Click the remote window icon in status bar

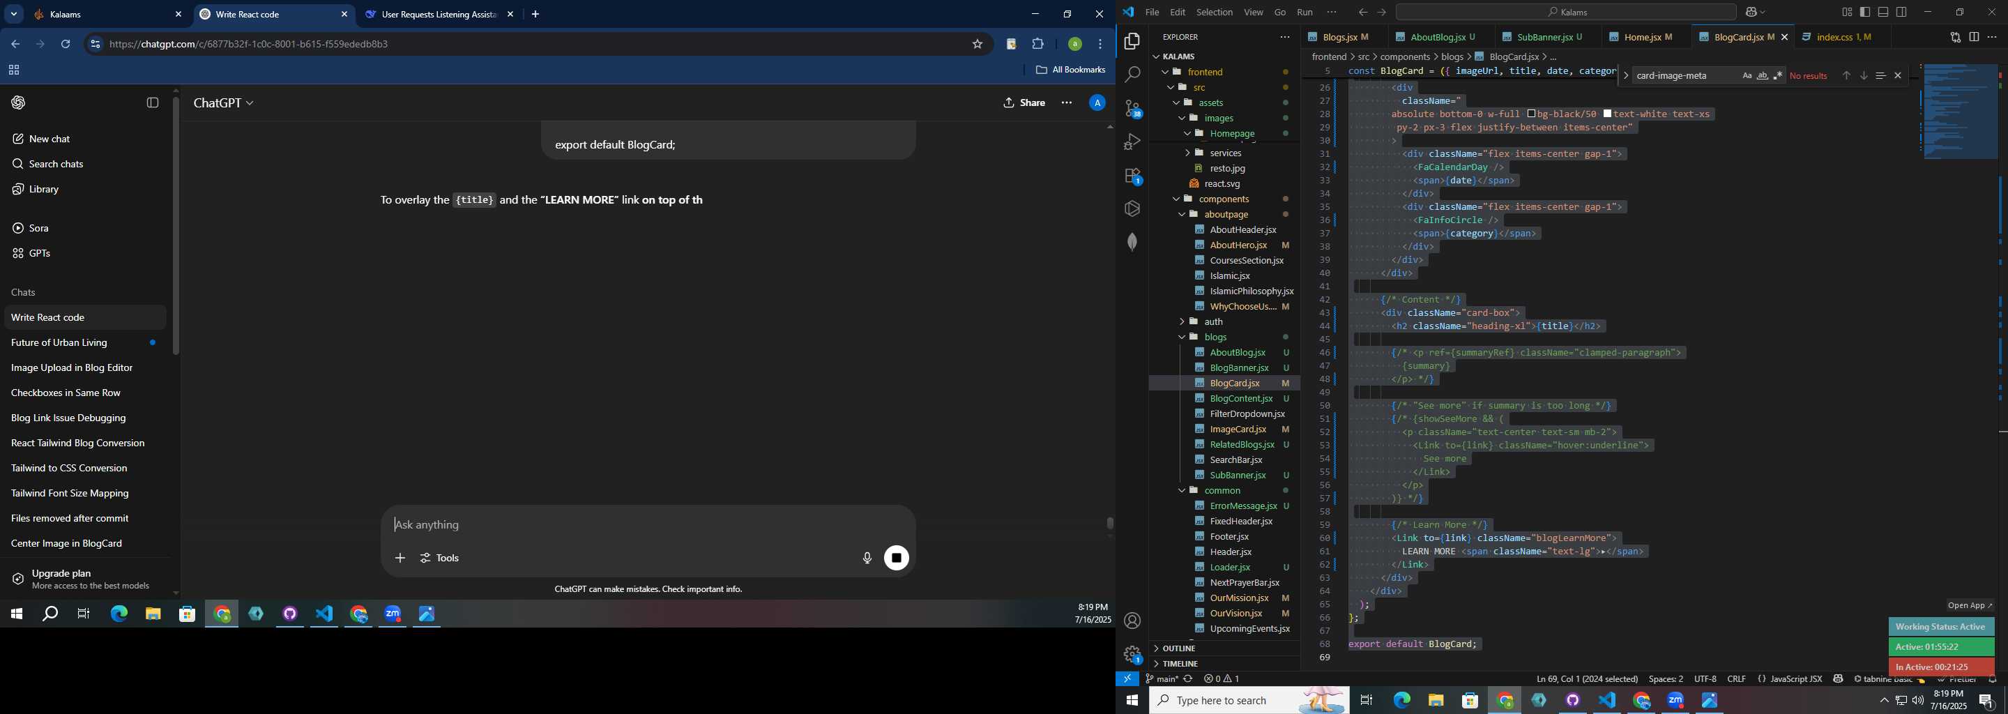click(1127, 679)
